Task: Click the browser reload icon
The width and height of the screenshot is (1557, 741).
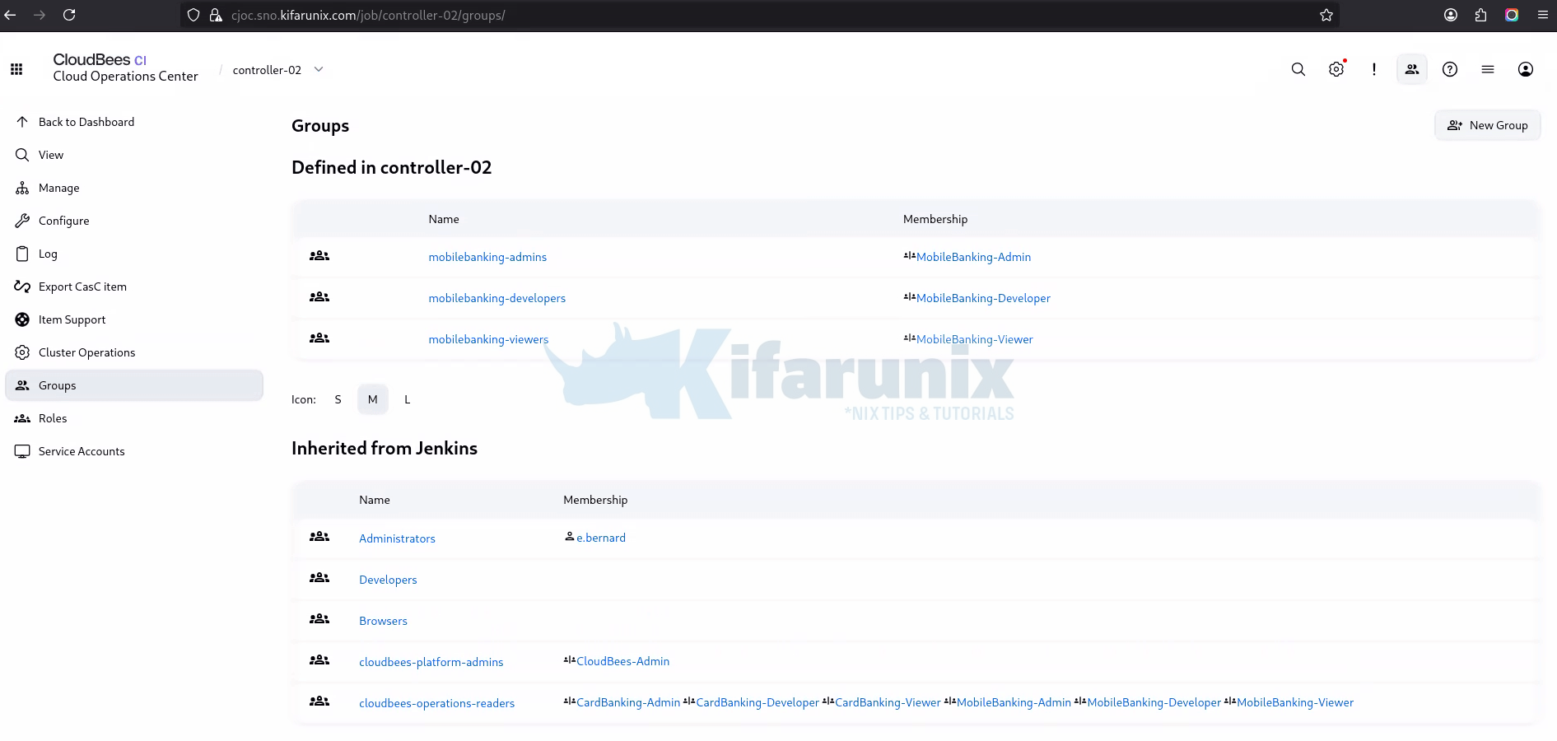Action: click(69, 15)
